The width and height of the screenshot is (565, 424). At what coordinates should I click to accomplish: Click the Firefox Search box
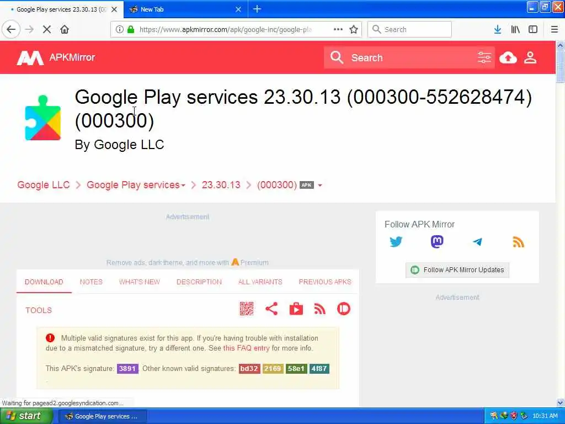(x=410, y=30)
